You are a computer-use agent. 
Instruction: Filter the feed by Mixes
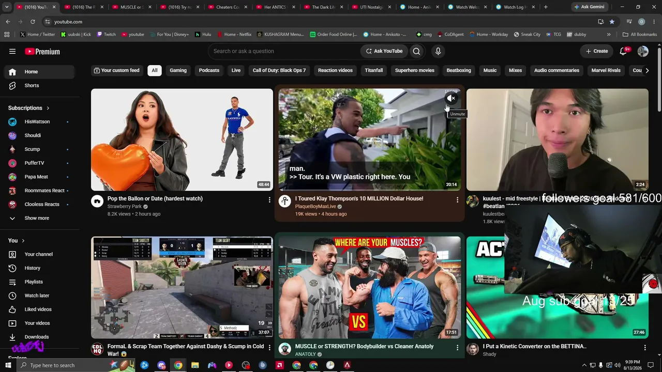coord(515,70)
